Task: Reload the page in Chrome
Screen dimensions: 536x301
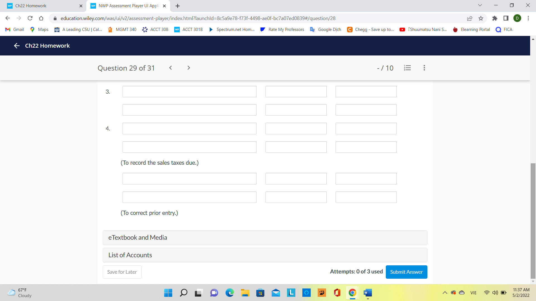Action: point(30,18)
